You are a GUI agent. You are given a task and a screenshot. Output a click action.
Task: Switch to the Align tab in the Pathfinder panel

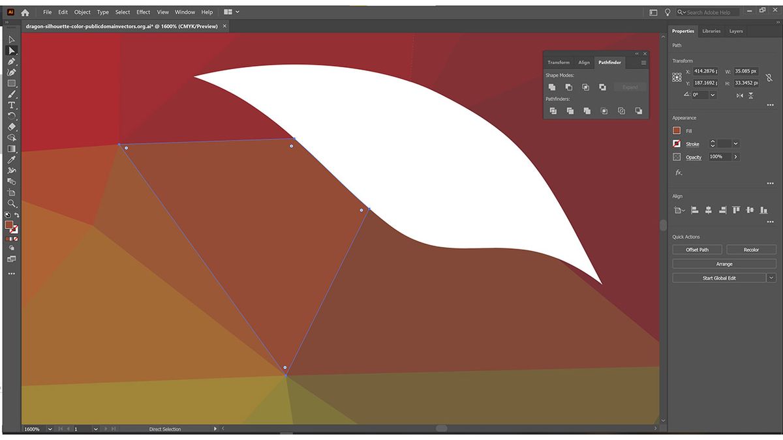pyautogui.click(x=584, y=63)
